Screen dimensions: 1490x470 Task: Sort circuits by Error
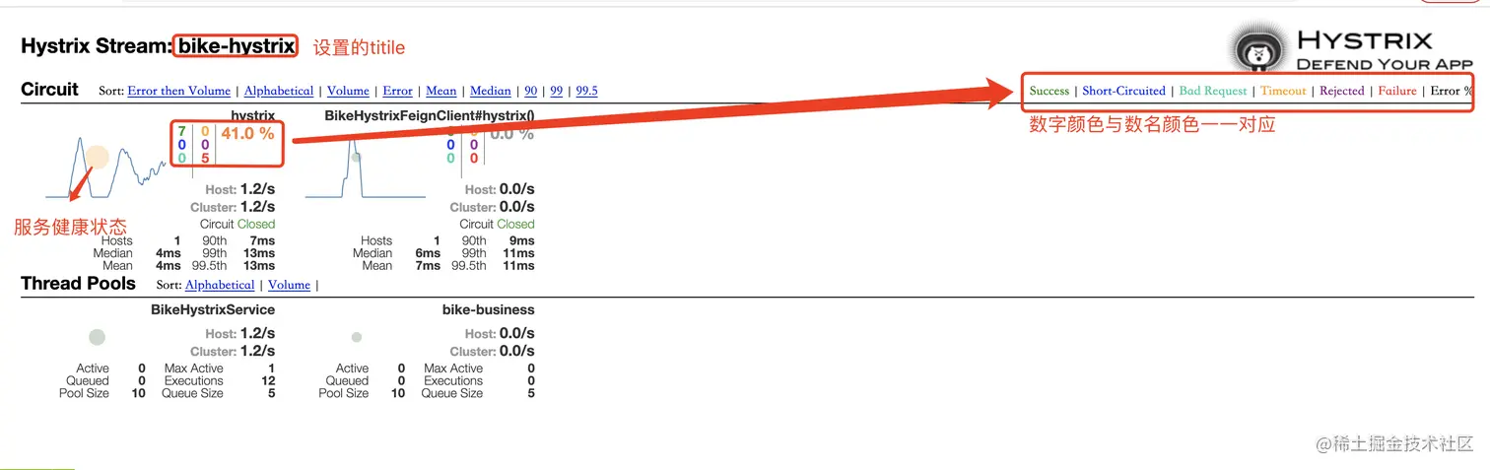[x=397, y=91]
